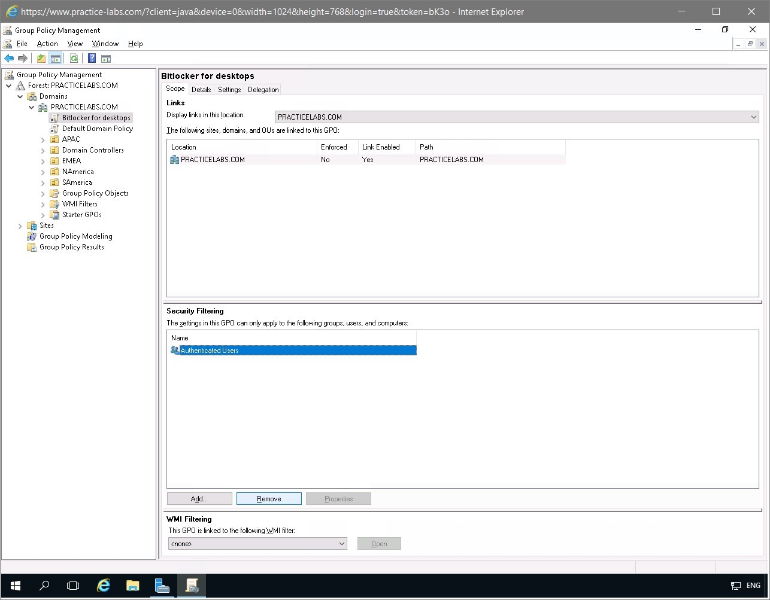Click the Forward navigation arrow
770x600 pixels.
click(x=22, y=58)
